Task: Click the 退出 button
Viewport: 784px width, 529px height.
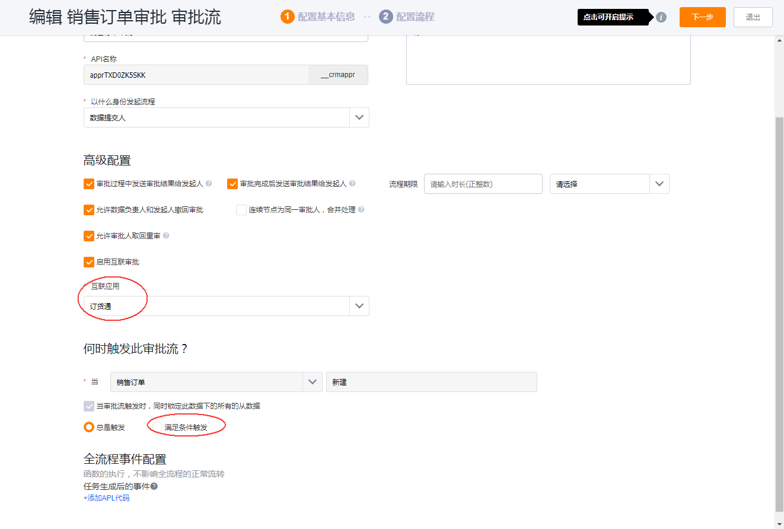Action: pos(753,17)
